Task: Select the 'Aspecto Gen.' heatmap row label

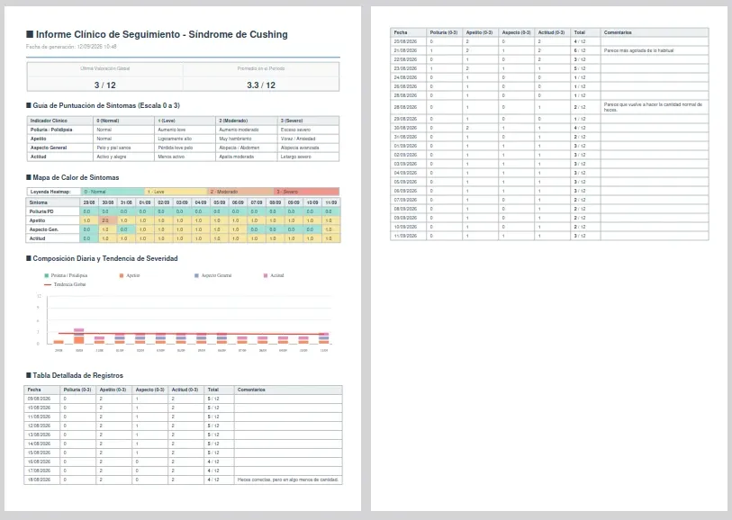Action: [x=42, y=229]
